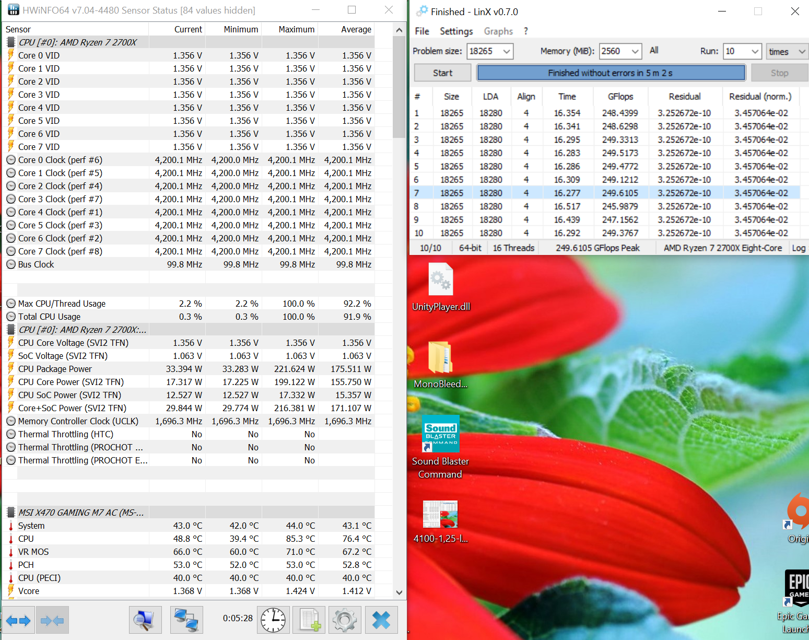The image size is (809, 640).
Task: Click the blue X icon in HWiNFO toolbar
Action: pos(381,620)
